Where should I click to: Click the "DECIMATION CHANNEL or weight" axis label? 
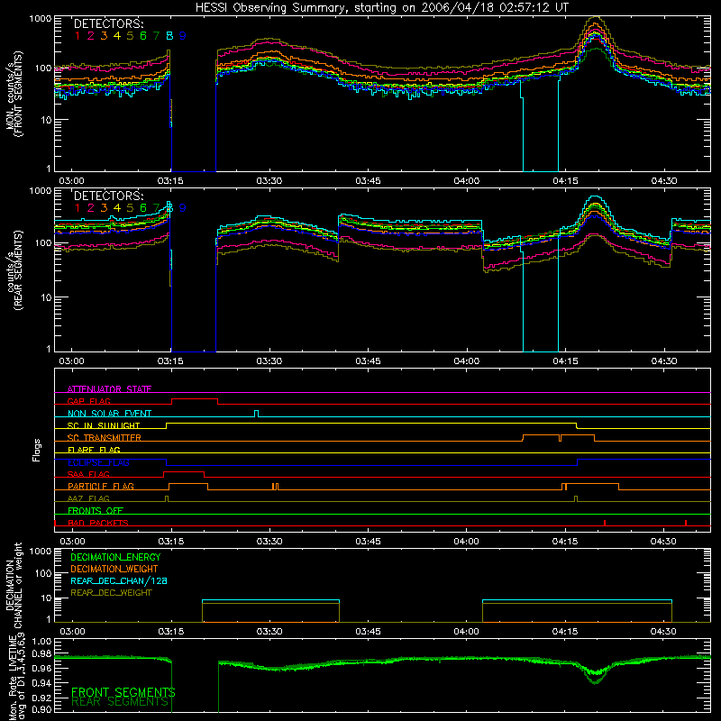pyautogui.click(x=14, y=585)
